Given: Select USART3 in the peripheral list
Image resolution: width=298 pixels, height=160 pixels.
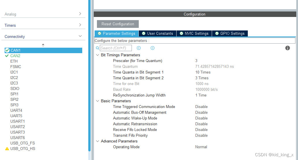Looking at the screenshot, I should (18, 132).
